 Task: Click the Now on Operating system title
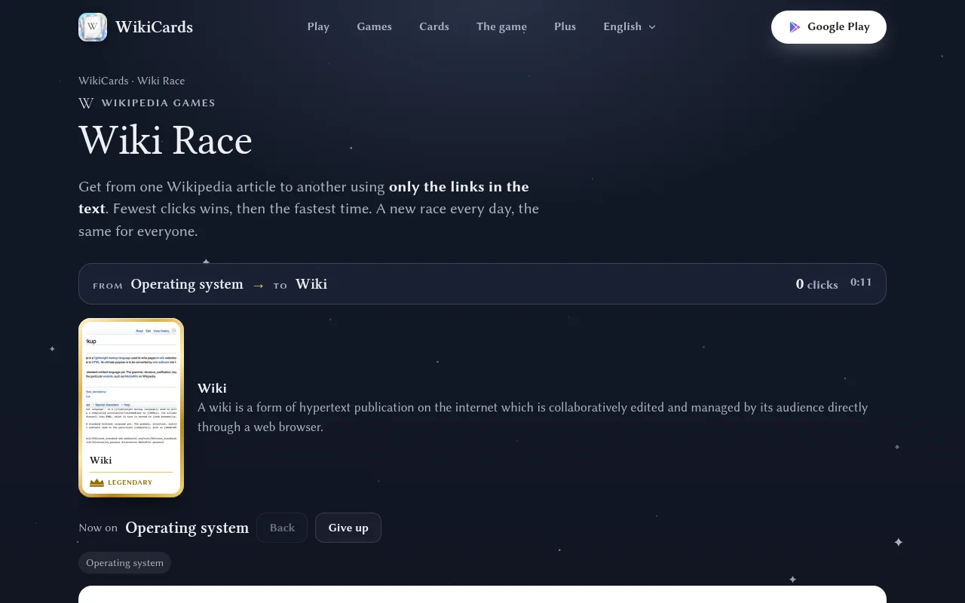(187, 528)
